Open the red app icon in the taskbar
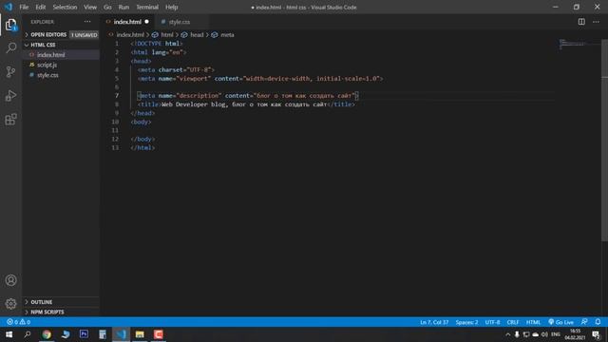The width and height of the screenshot is (608, 342). [159, 334]
